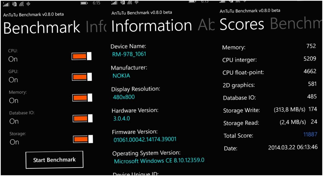Select CPU interger score 5209

[310, 59]
